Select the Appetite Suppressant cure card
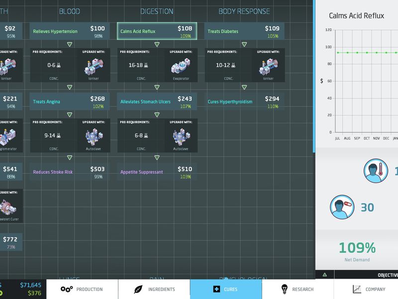The width and height of the screenshot is (398, 299). click(157, 171)
